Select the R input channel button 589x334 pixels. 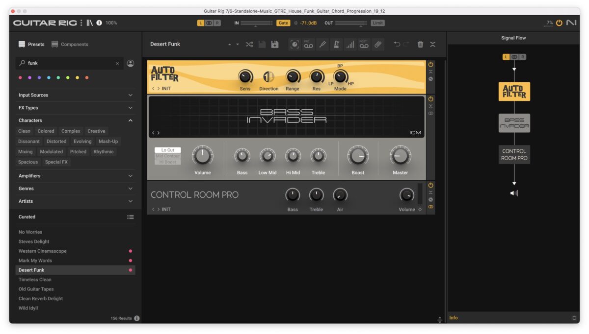click(x=217, y=23)
